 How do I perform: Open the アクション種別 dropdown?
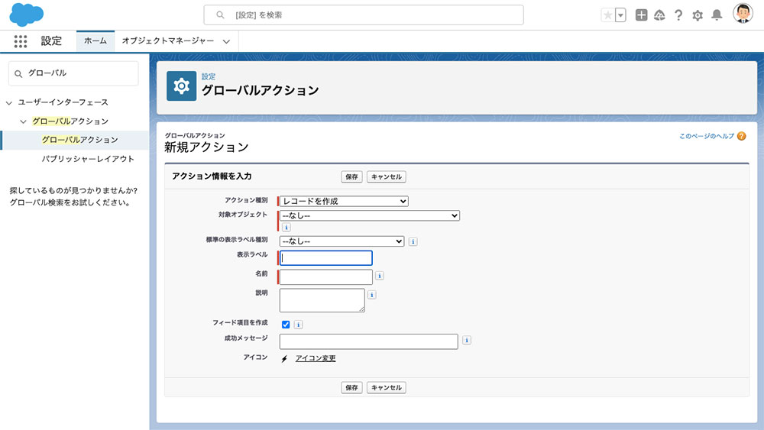[x=344, y=201]
